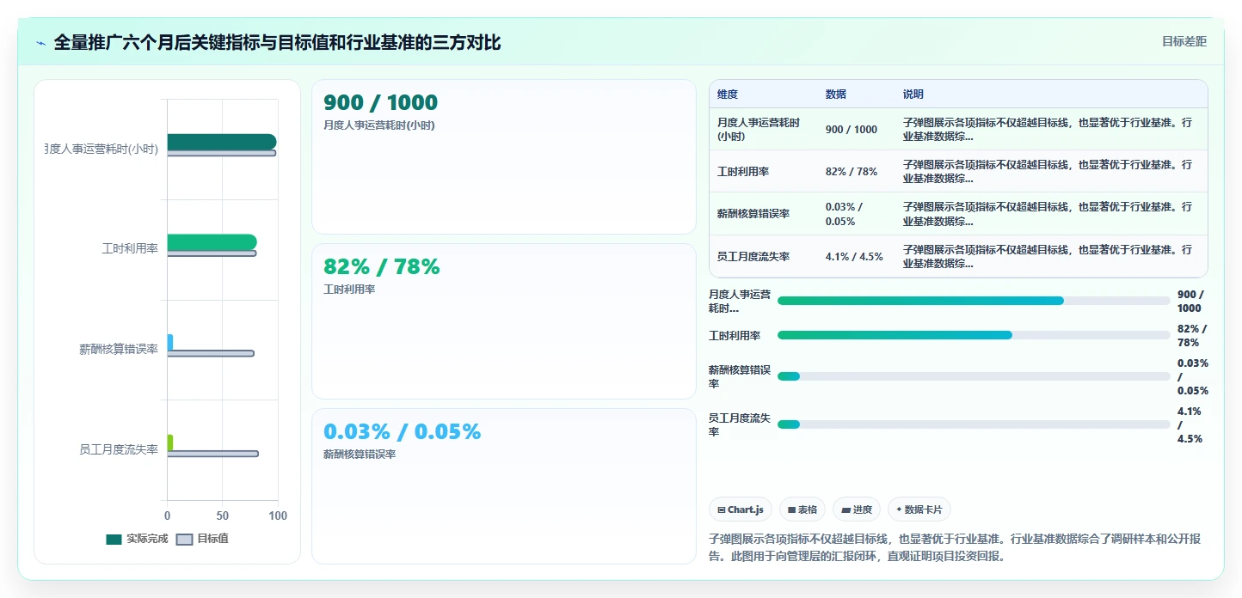The height and width of the screenshot is (598, 1242).
Task: Click the 薪酬核算错误率 table row label
Action: click(753, 214)
